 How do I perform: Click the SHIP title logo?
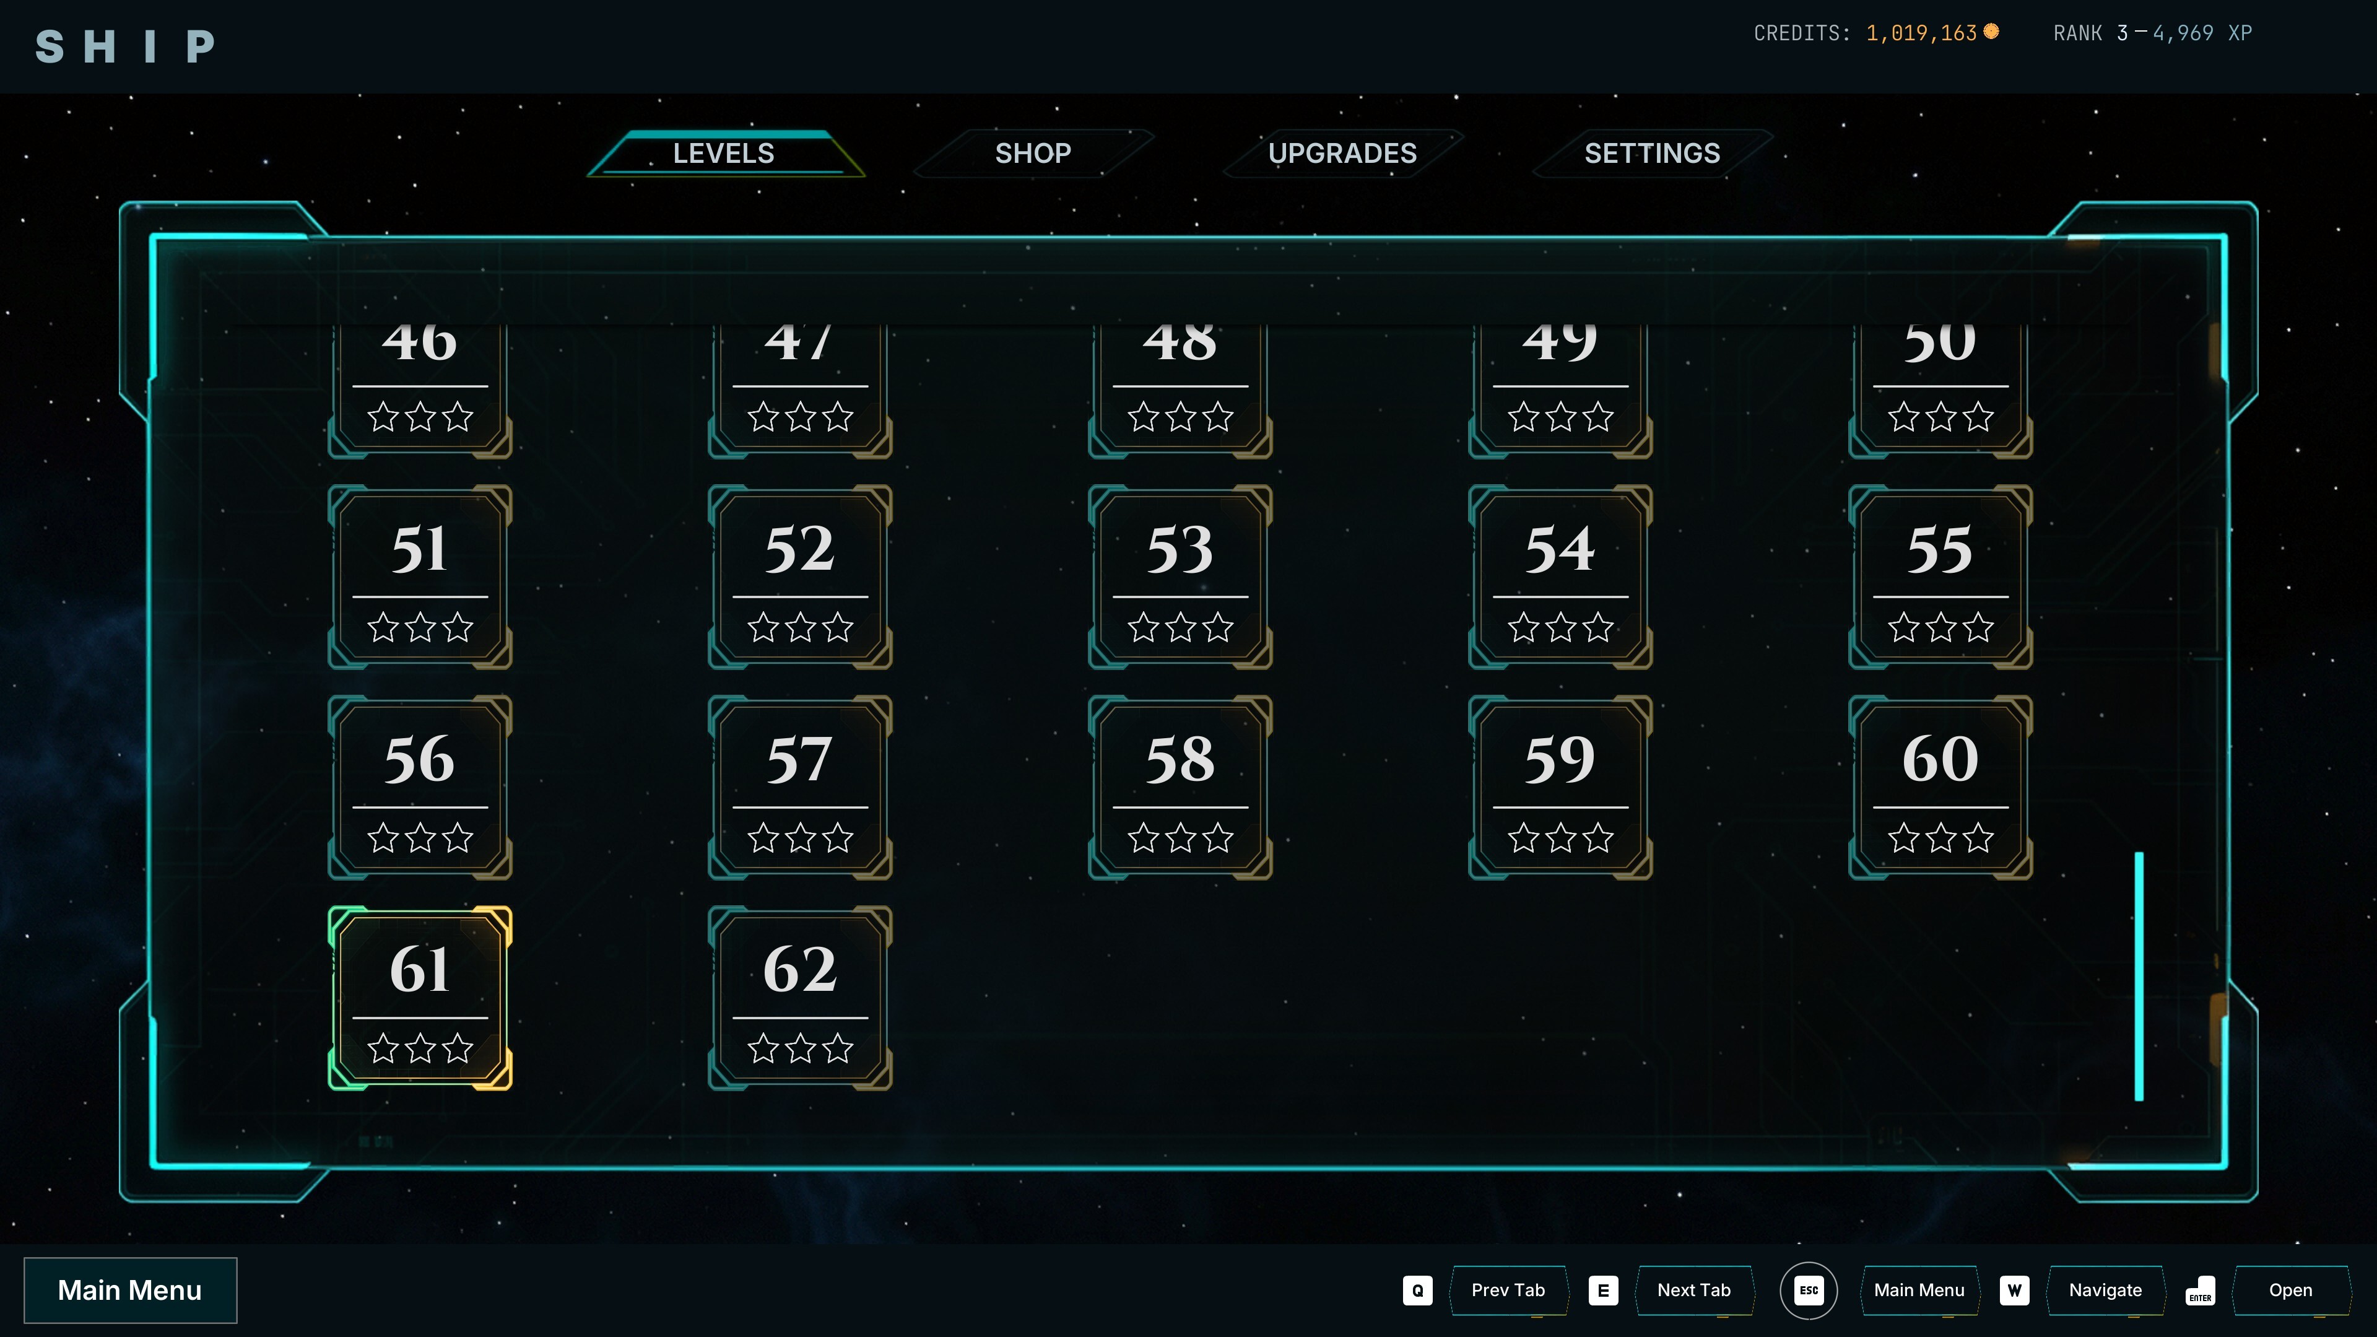(x=126, y=46)
